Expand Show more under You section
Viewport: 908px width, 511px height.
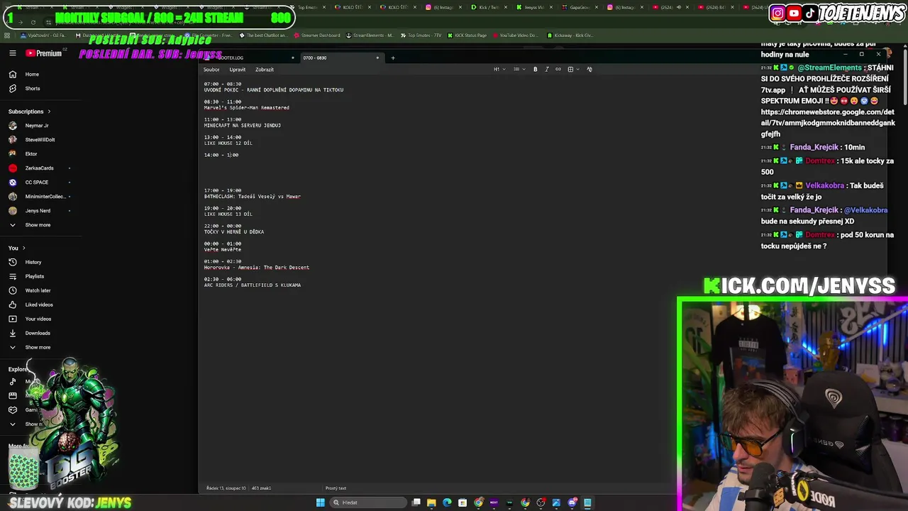coord(38,348)
